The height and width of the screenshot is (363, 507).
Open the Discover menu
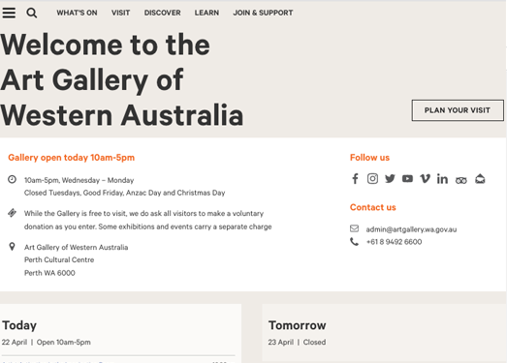[162, 13]
